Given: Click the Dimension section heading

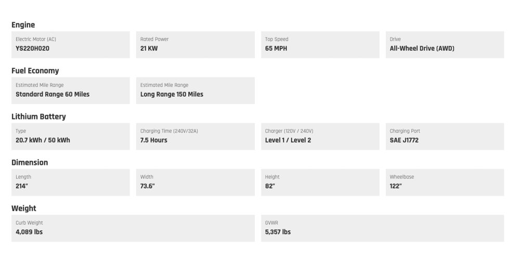Looking at the screenshot, I should [x=30, y=162].
